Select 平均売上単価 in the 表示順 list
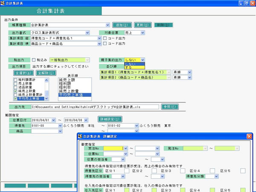Screen dimensions: 256x192 (75, 95)
